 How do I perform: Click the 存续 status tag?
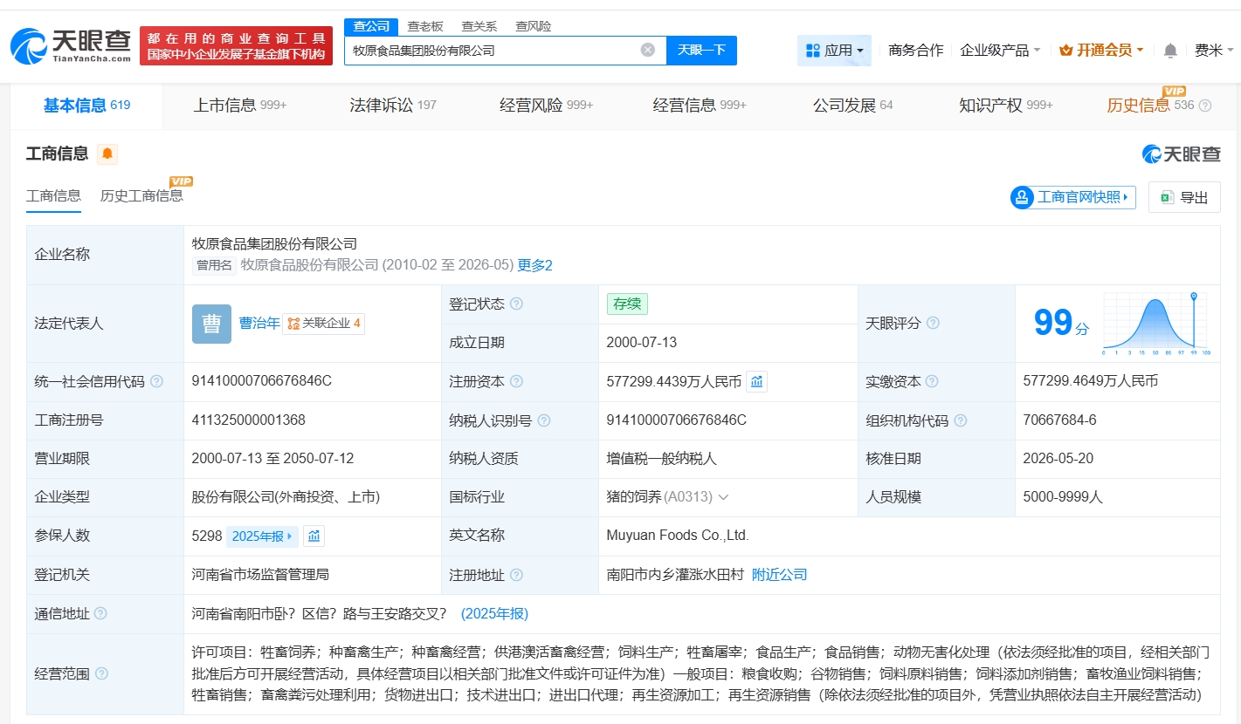(x=627, y=304)
